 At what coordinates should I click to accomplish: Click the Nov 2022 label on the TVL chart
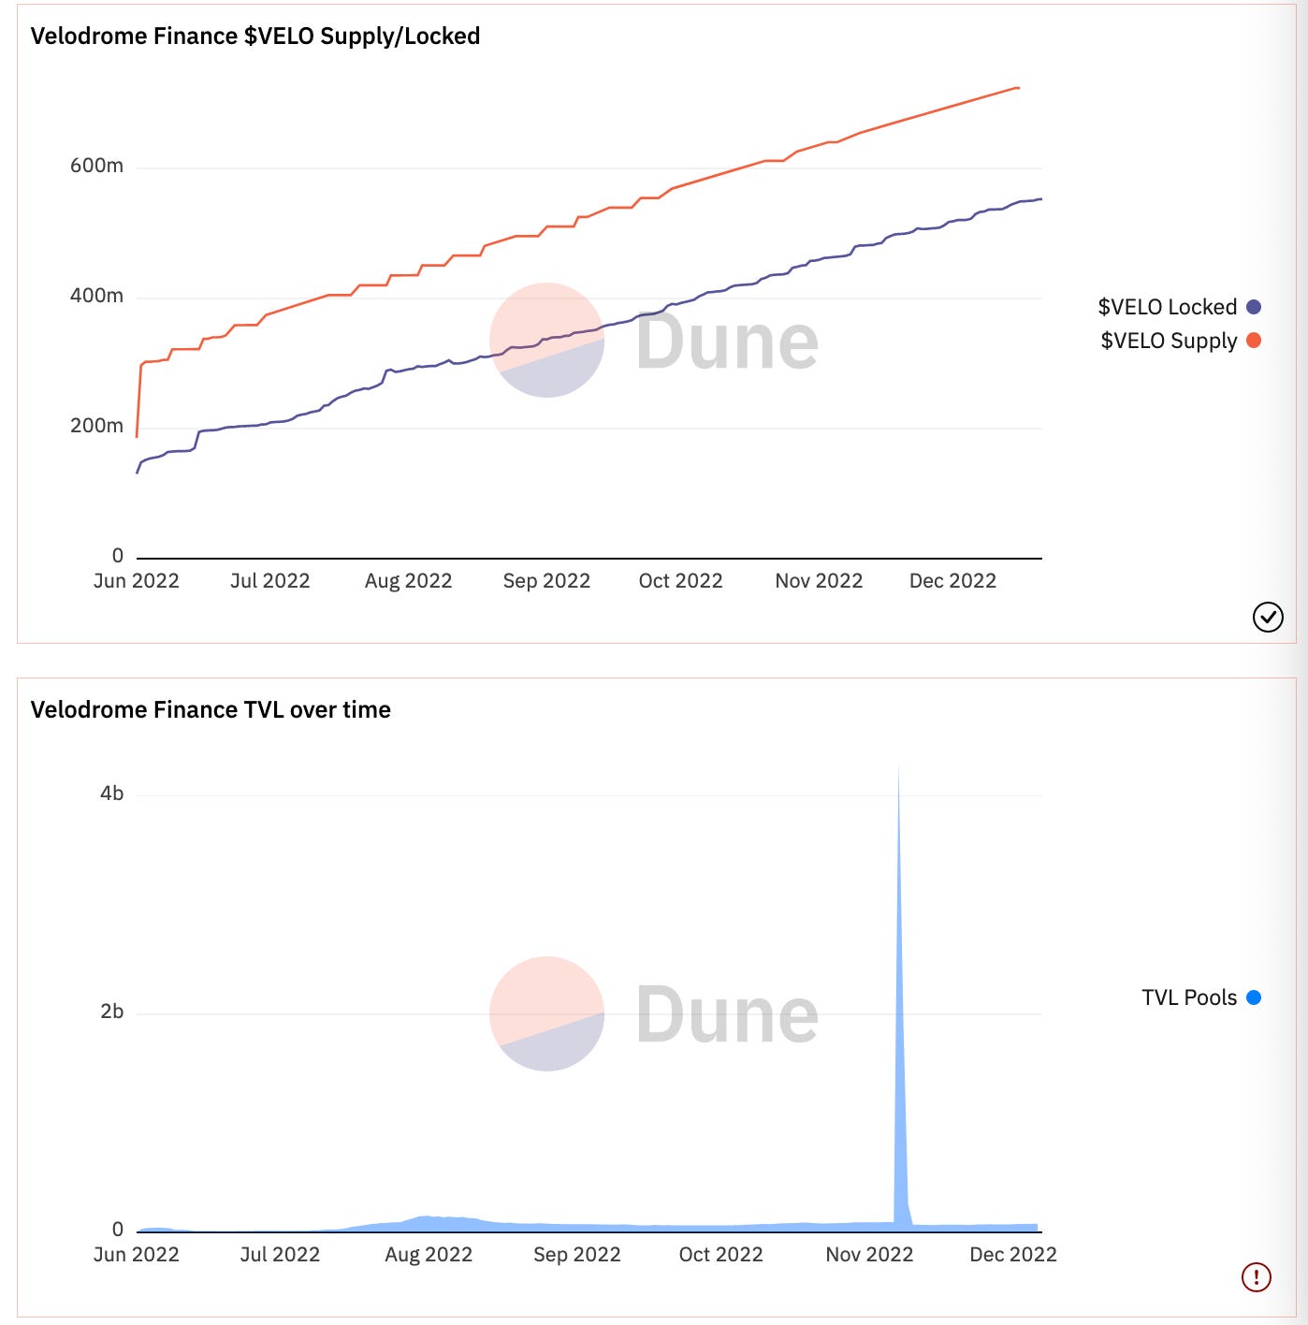869,1255
